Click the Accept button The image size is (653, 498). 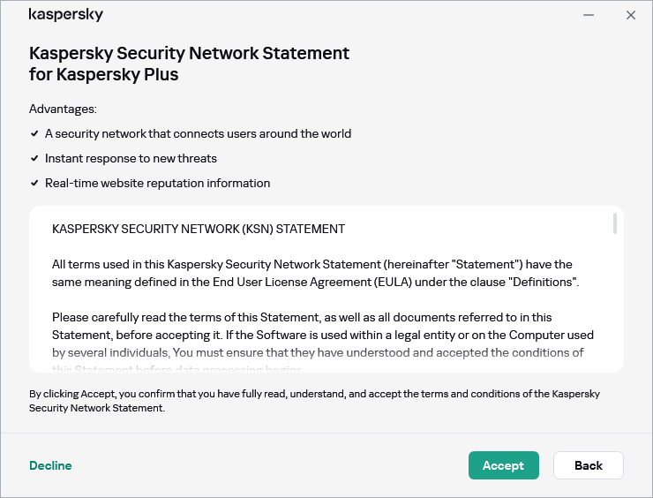click(x=503, y=465)
